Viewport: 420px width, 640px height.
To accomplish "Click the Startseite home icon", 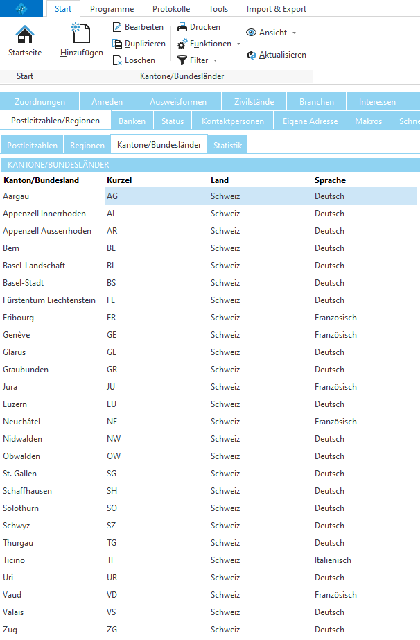I will 24,34.
